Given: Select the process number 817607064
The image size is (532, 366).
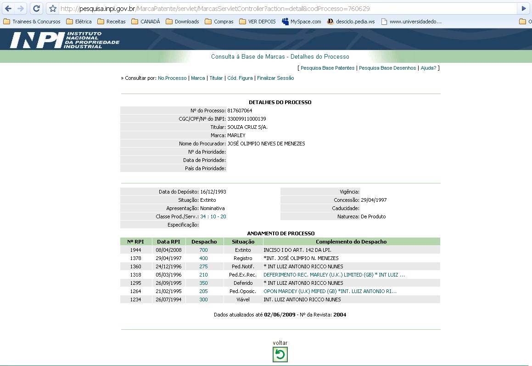Looking at the screenshot, I should click(240, 111).
